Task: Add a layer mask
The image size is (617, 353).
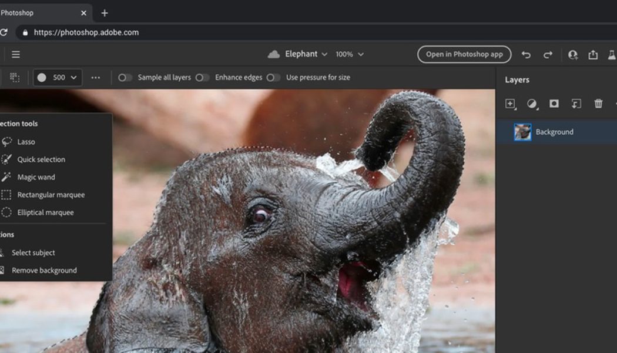Action: 553,104
